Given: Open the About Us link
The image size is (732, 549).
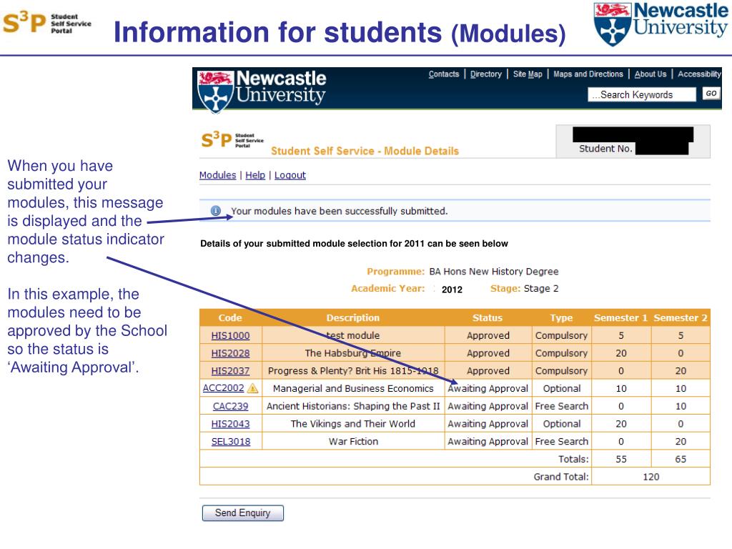Looking at the screenshot, I should (x=651, y=74).
